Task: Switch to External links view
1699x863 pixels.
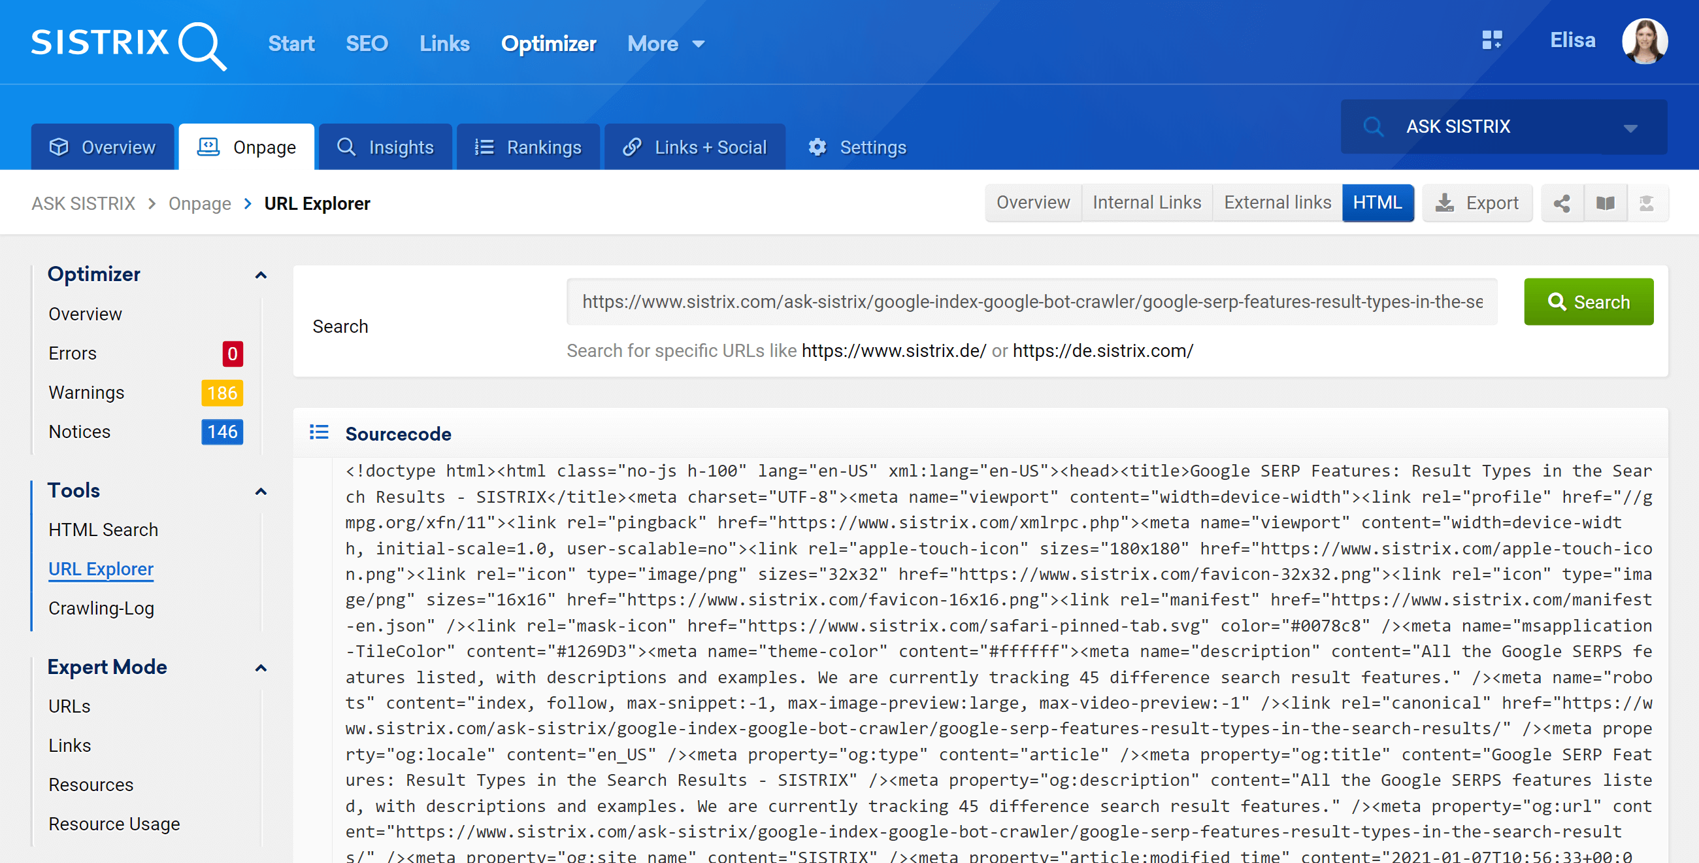Action: 1277,202
